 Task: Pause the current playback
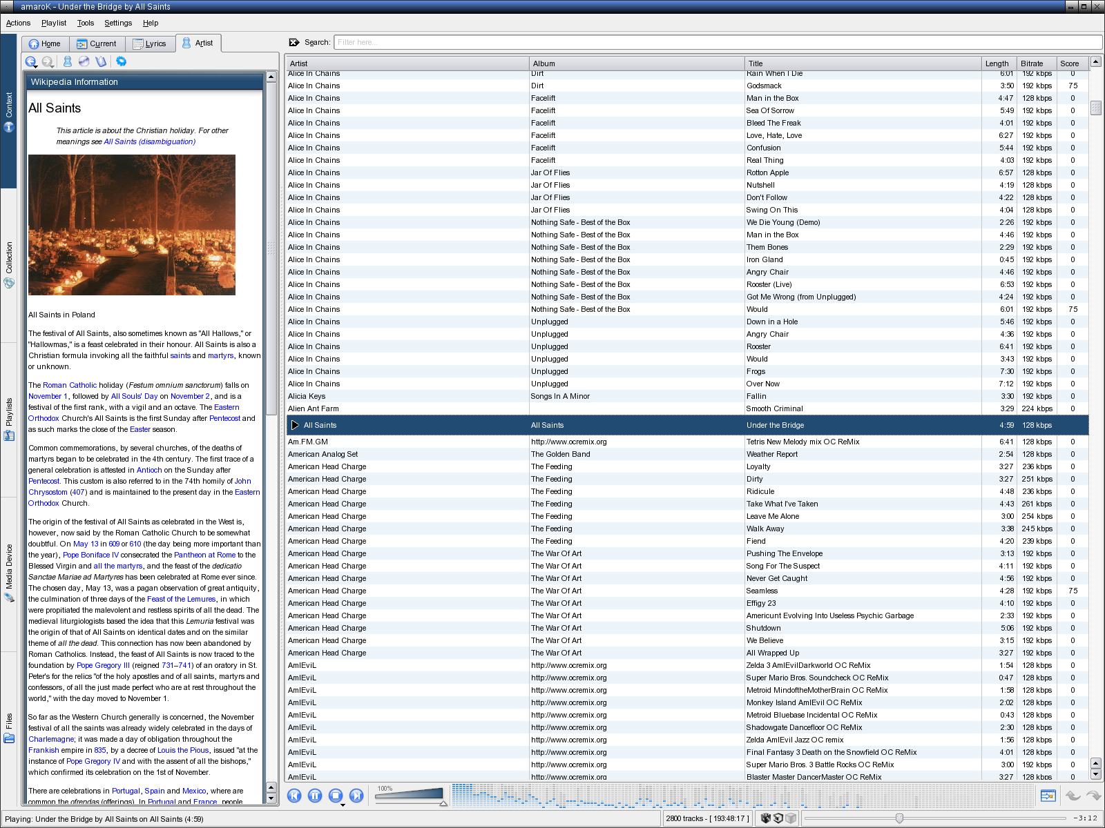(315, 796)
